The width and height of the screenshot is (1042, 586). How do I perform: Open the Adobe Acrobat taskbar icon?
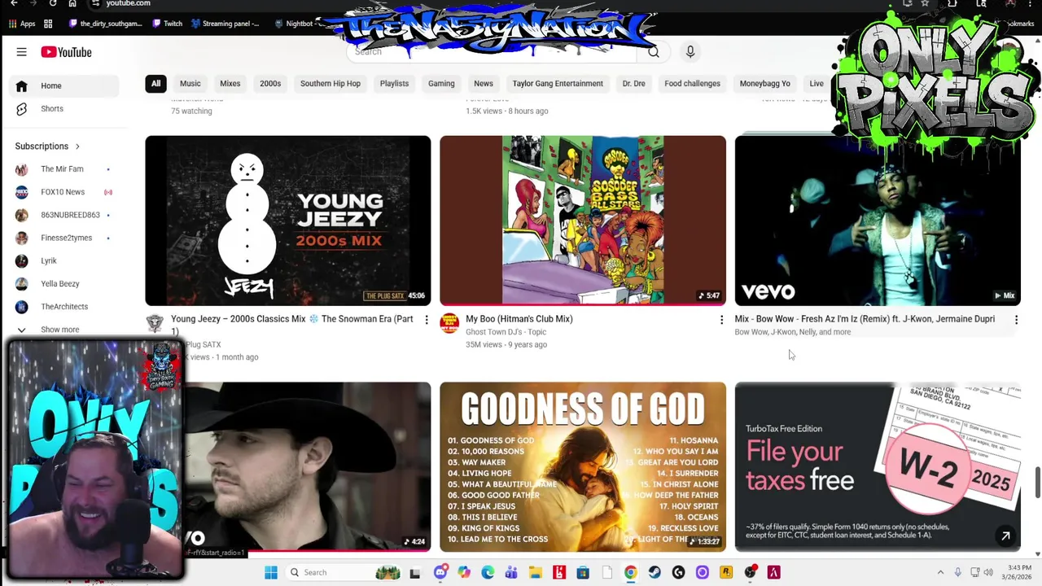point(773,572)
